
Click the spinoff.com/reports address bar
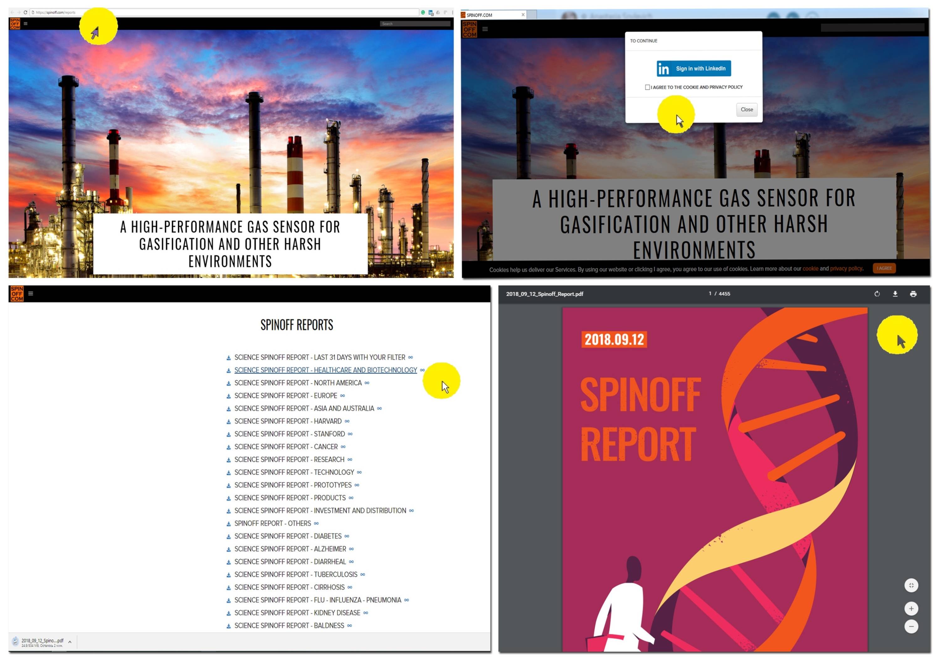click(x=224, y=12)
